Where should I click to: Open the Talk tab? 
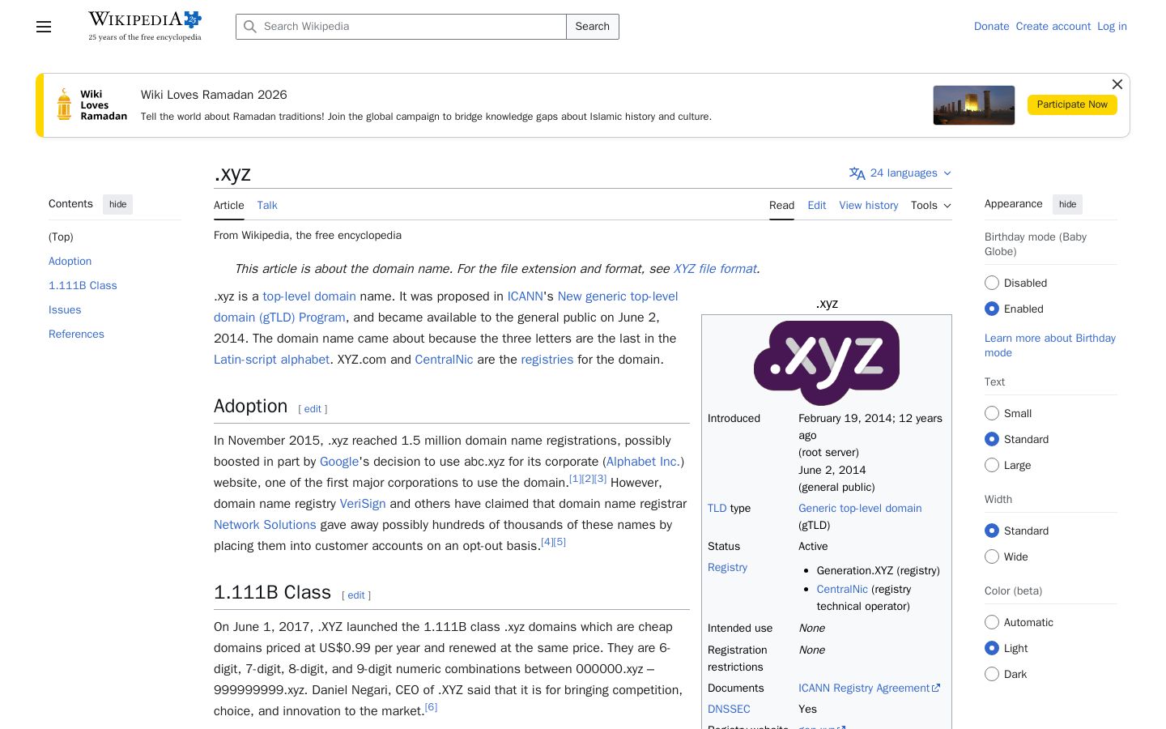(267, 206)
